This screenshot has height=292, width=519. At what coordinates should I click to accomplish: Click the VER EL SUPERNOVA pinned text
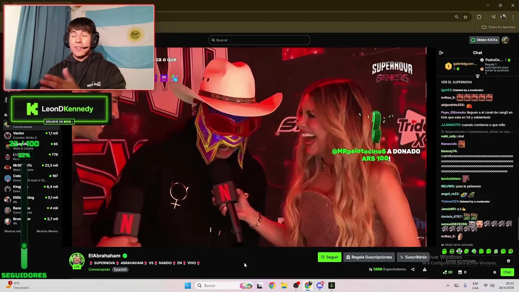457,82
